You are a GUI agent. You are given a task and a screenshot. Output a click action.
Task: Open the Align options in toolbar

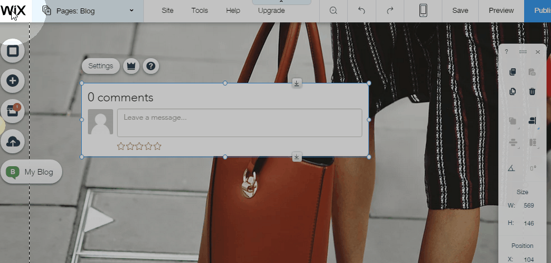point(532,121)
